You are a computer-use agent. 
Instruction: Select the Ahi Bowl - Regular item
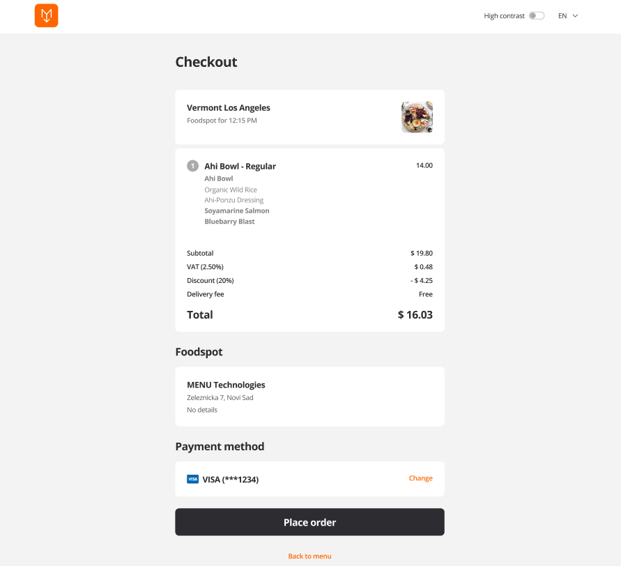(x=240, y=167)
